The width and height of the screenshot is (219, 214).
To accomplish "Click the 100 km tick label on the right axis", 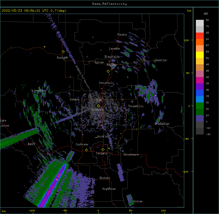I will click(x=186, y=40).
